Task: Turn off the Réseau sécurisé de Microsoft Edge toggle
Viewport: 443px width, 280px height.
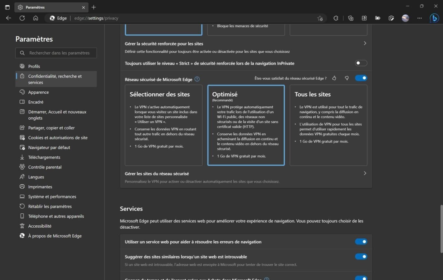Action: (x=361, y=78)
